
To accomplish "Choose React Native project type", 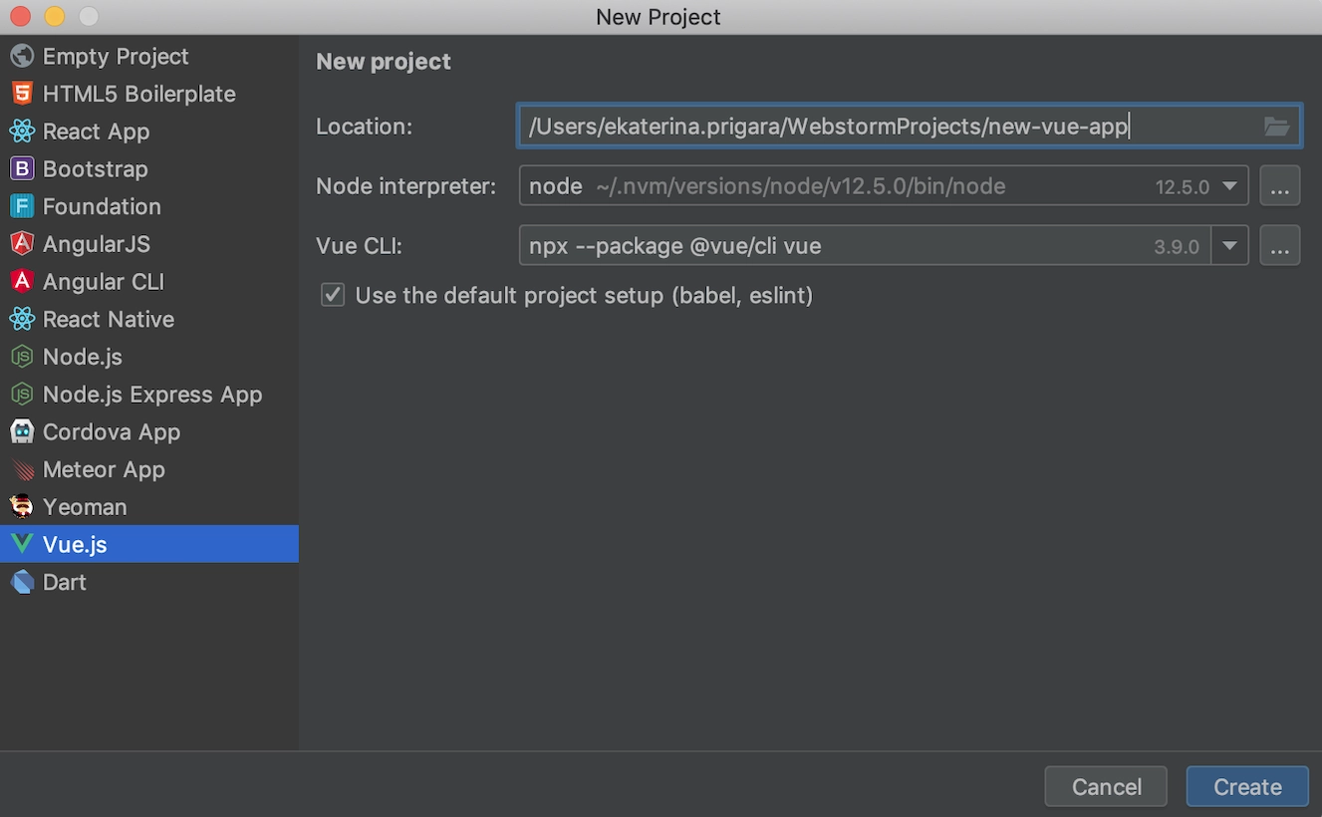I will [x=149, y=319].
